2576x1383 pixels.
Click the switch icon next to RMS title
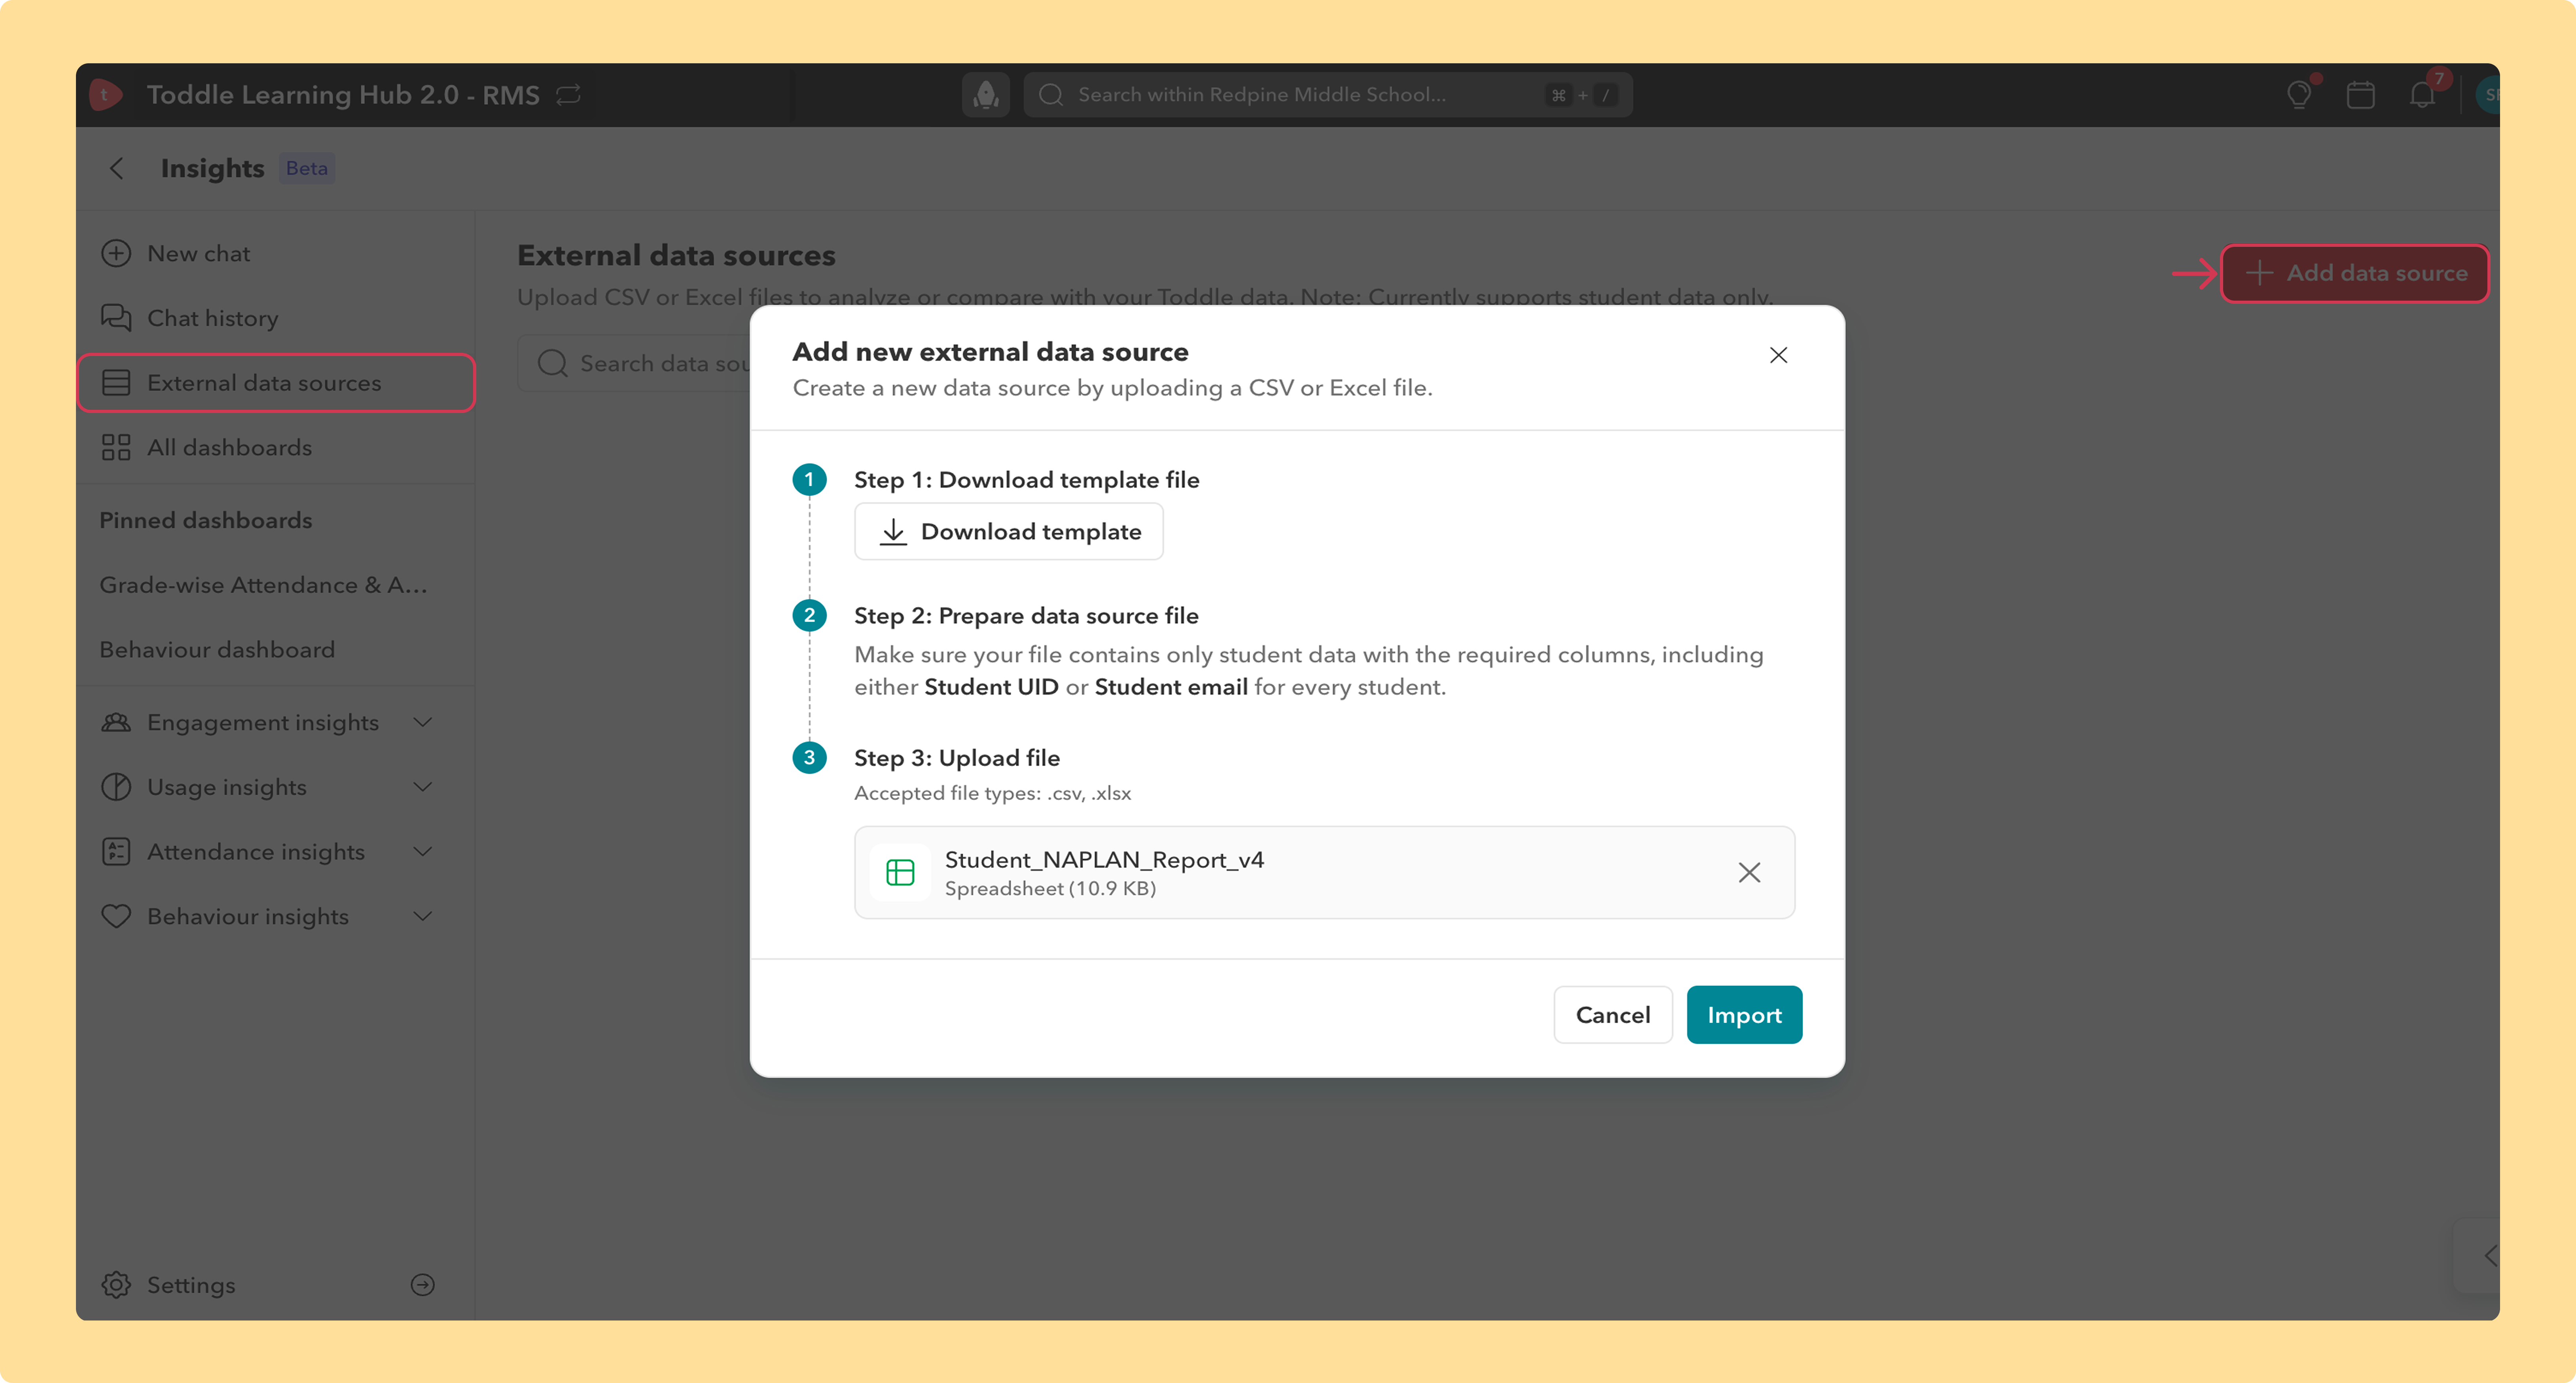pyautogui.click(x=568, y=95)
